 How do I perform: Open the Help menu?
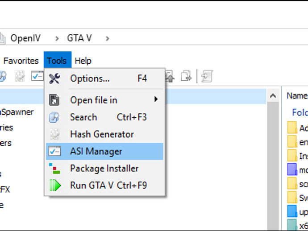pyautogui.click(x=83, y=61)
